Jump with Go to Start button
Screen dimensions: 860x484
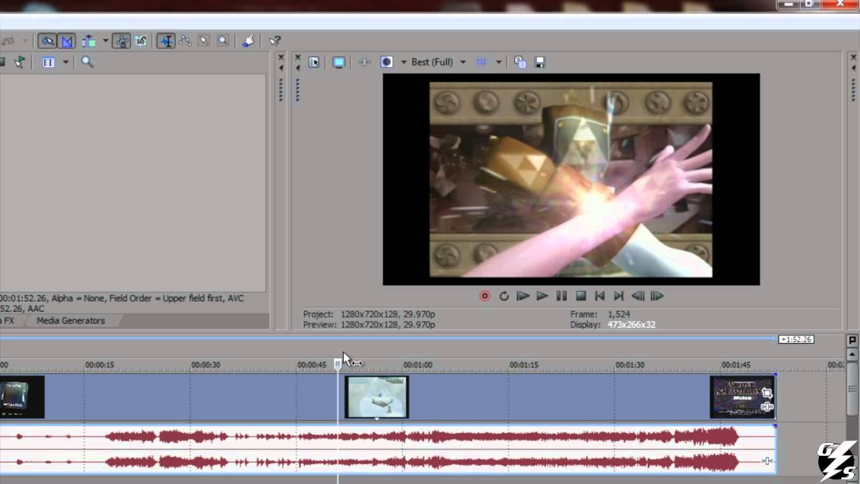tap(600, 296)
